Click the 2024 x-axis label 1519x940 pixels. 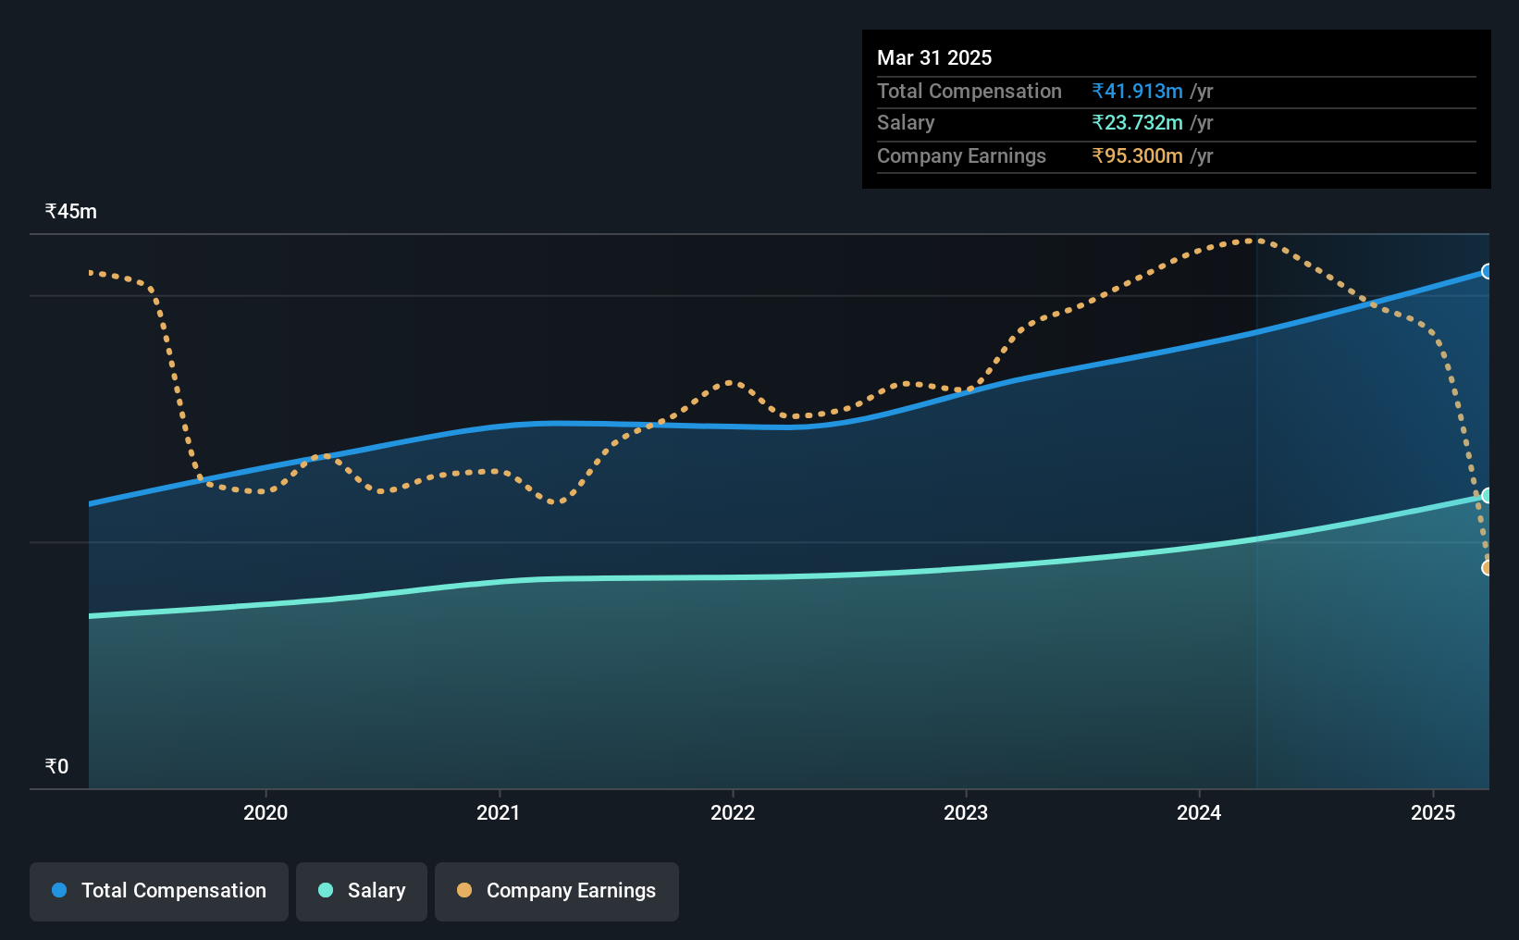pyautogui.click(x=1199, y=812)
